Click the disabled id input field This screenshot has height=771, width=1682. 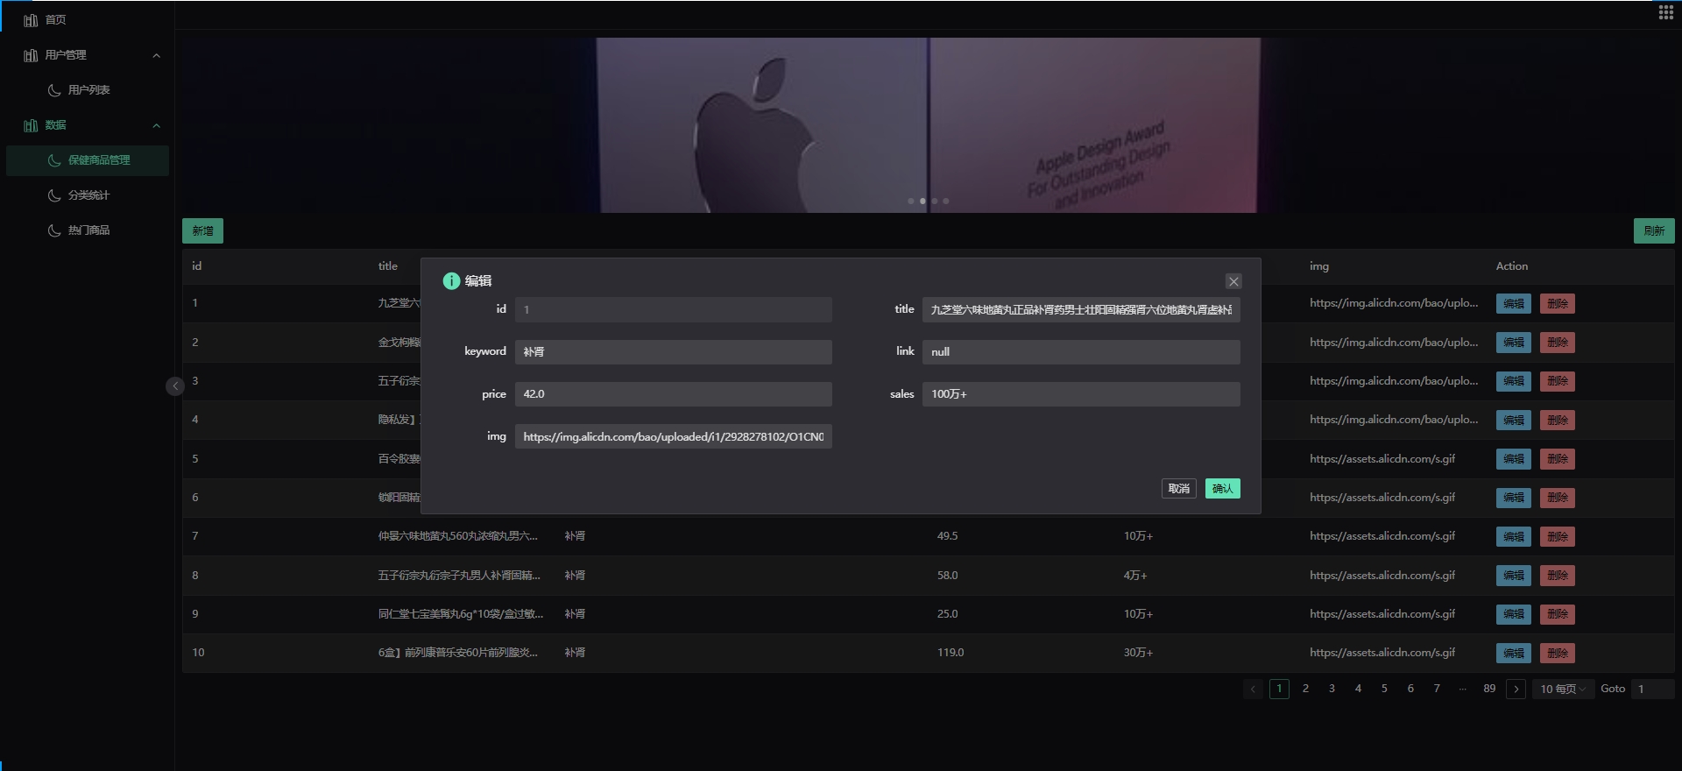[x=674, y=310]
